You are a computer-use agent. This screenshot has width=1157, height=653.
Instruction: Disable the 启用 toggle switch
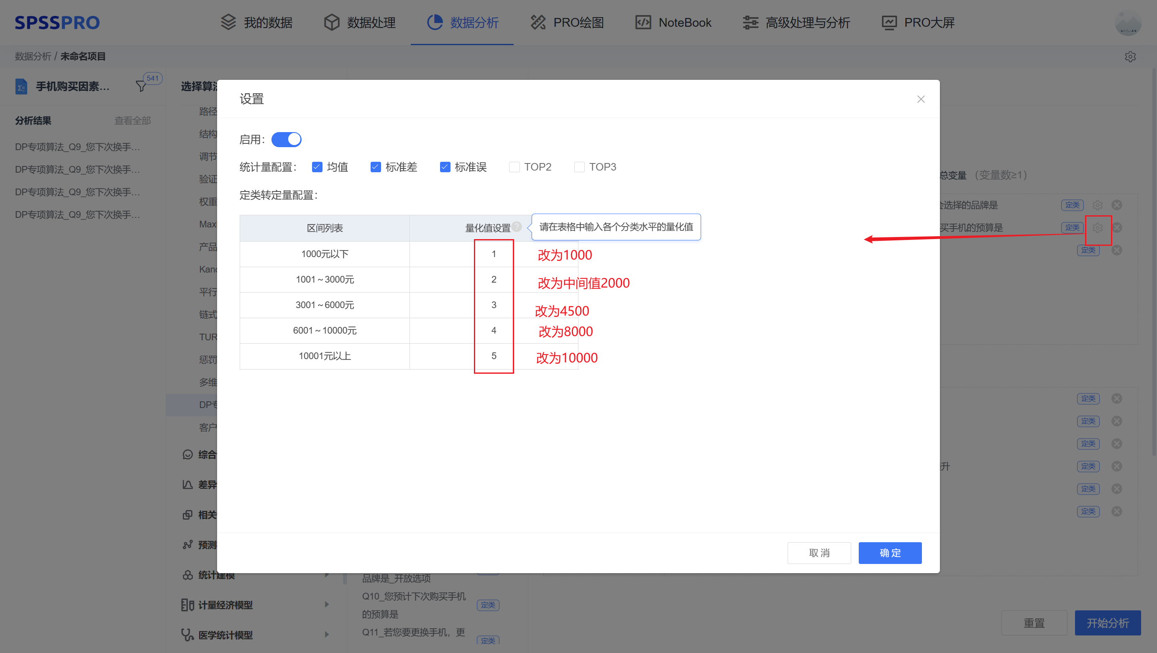[286, 139]
